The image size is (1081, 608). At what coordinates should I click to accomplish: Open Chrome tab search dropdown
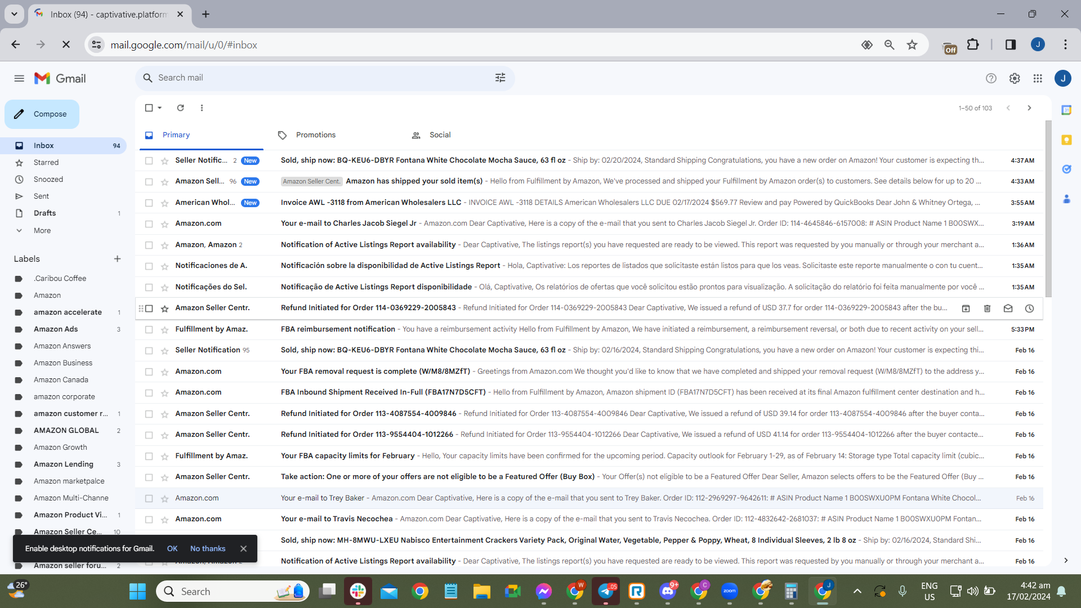coord(14,14)
